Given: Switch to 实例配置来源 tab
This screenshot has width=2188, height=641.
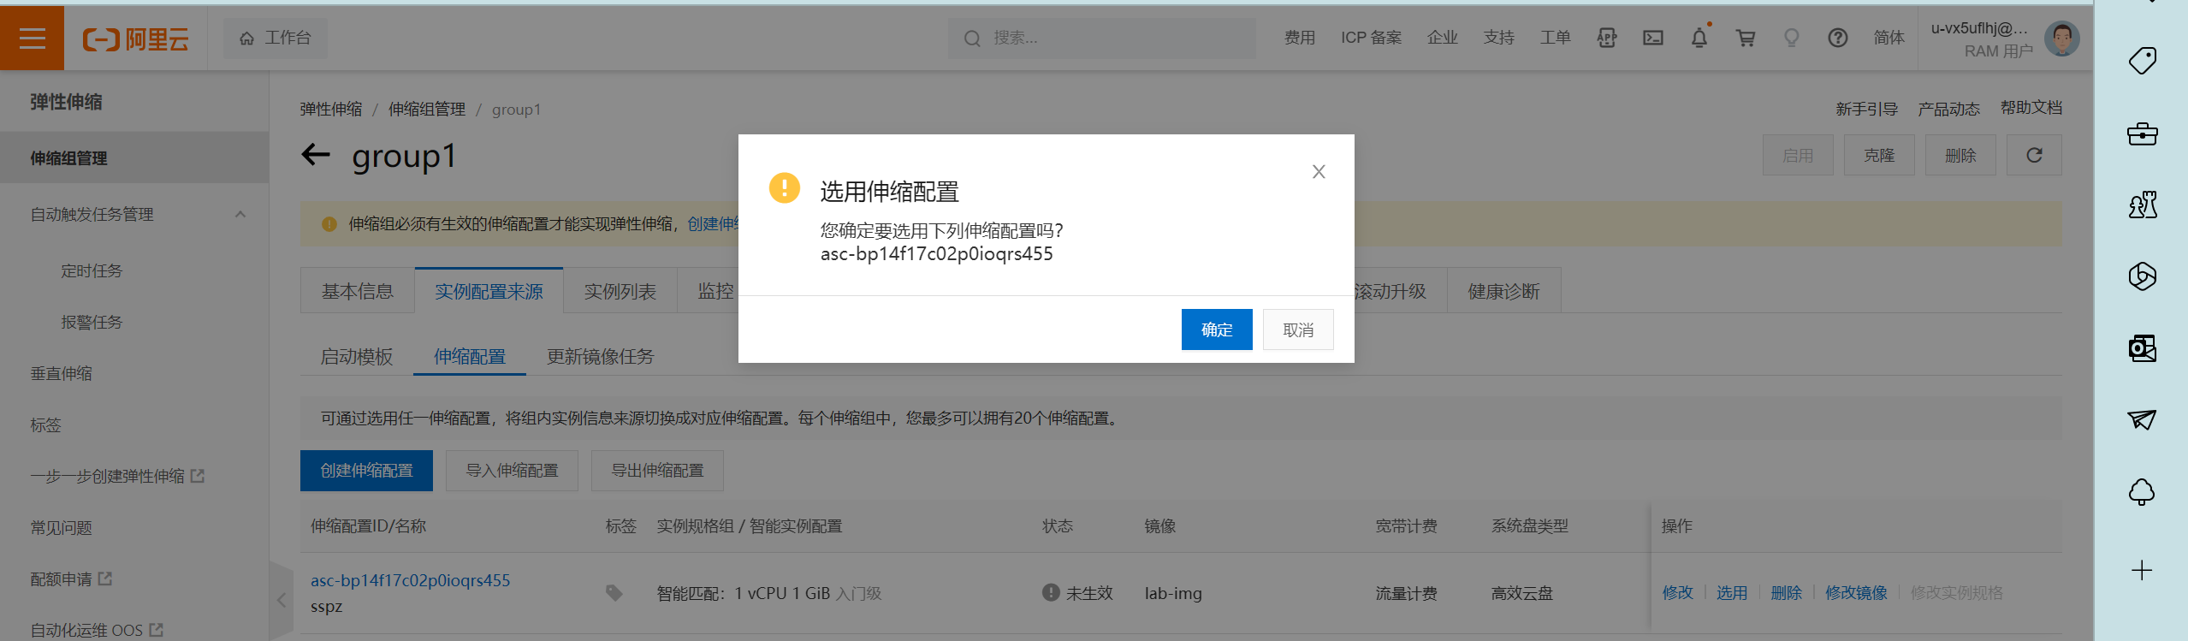Looking at the screenshot, I should (489, 291).
